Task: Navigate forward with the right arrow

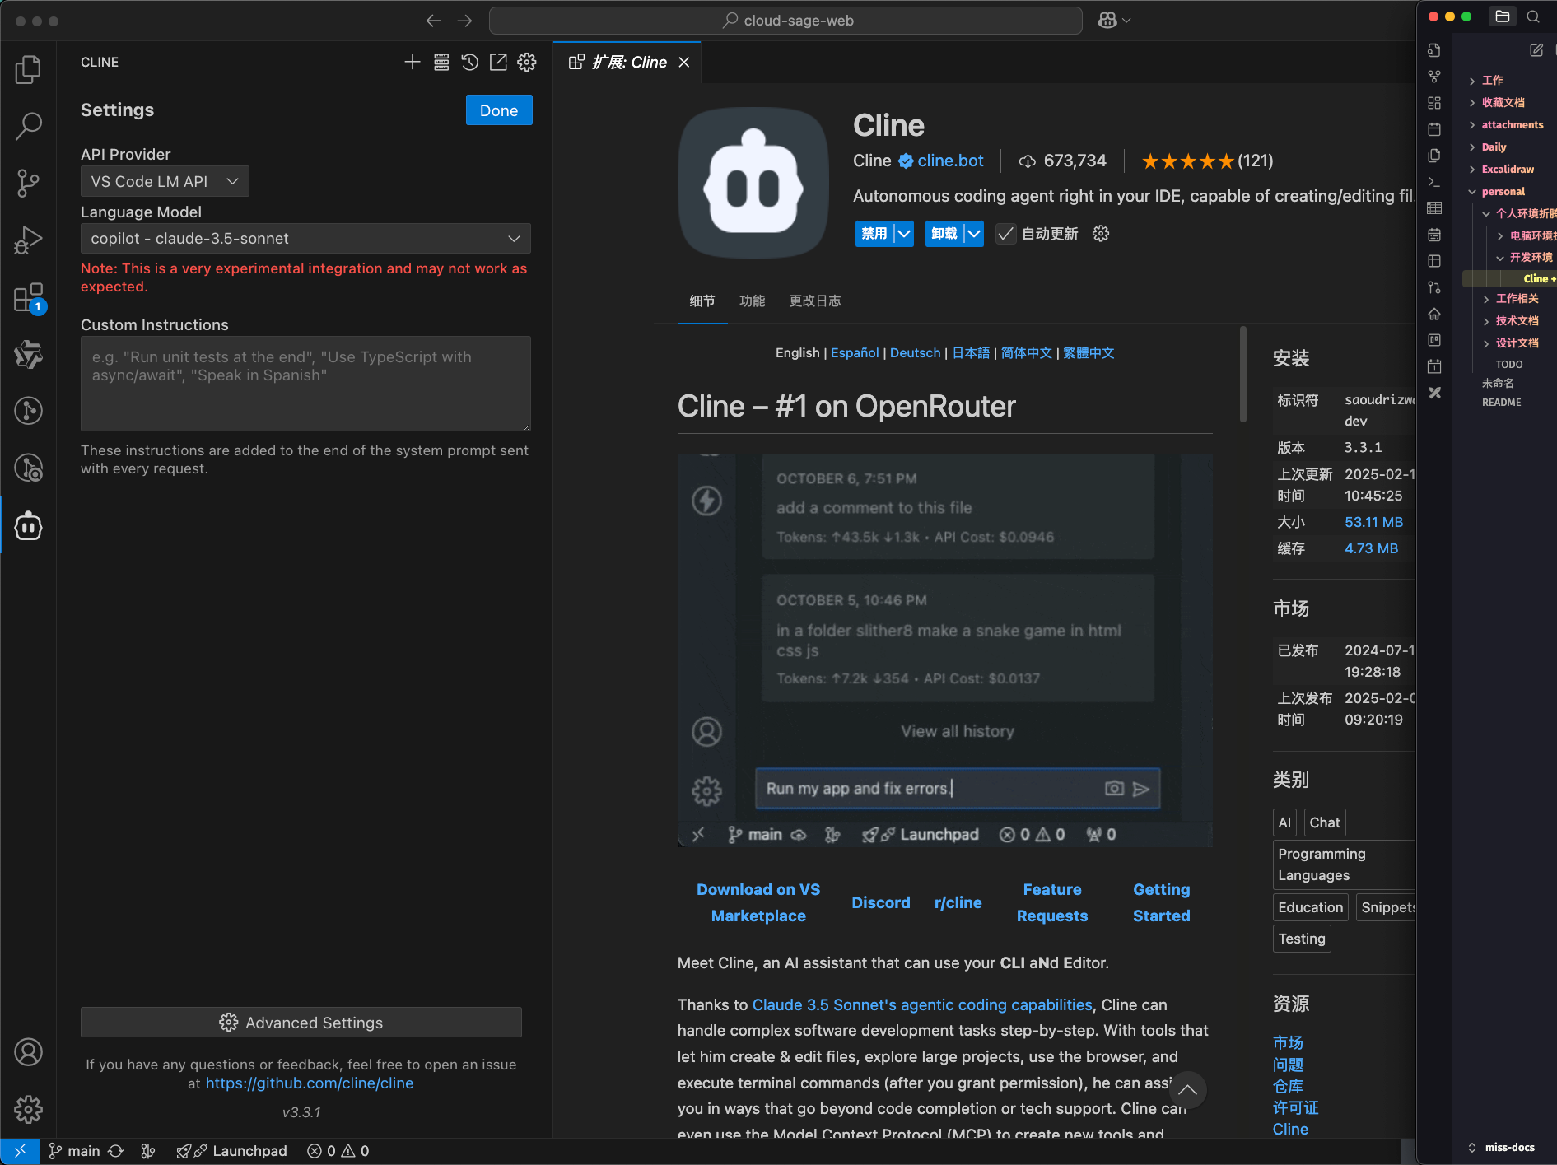Action: pos(464,21)
